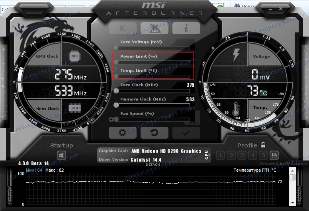309x211 pixels.
Task: Toggle the fan speed Auto button
Action: [x=193, y=123]
